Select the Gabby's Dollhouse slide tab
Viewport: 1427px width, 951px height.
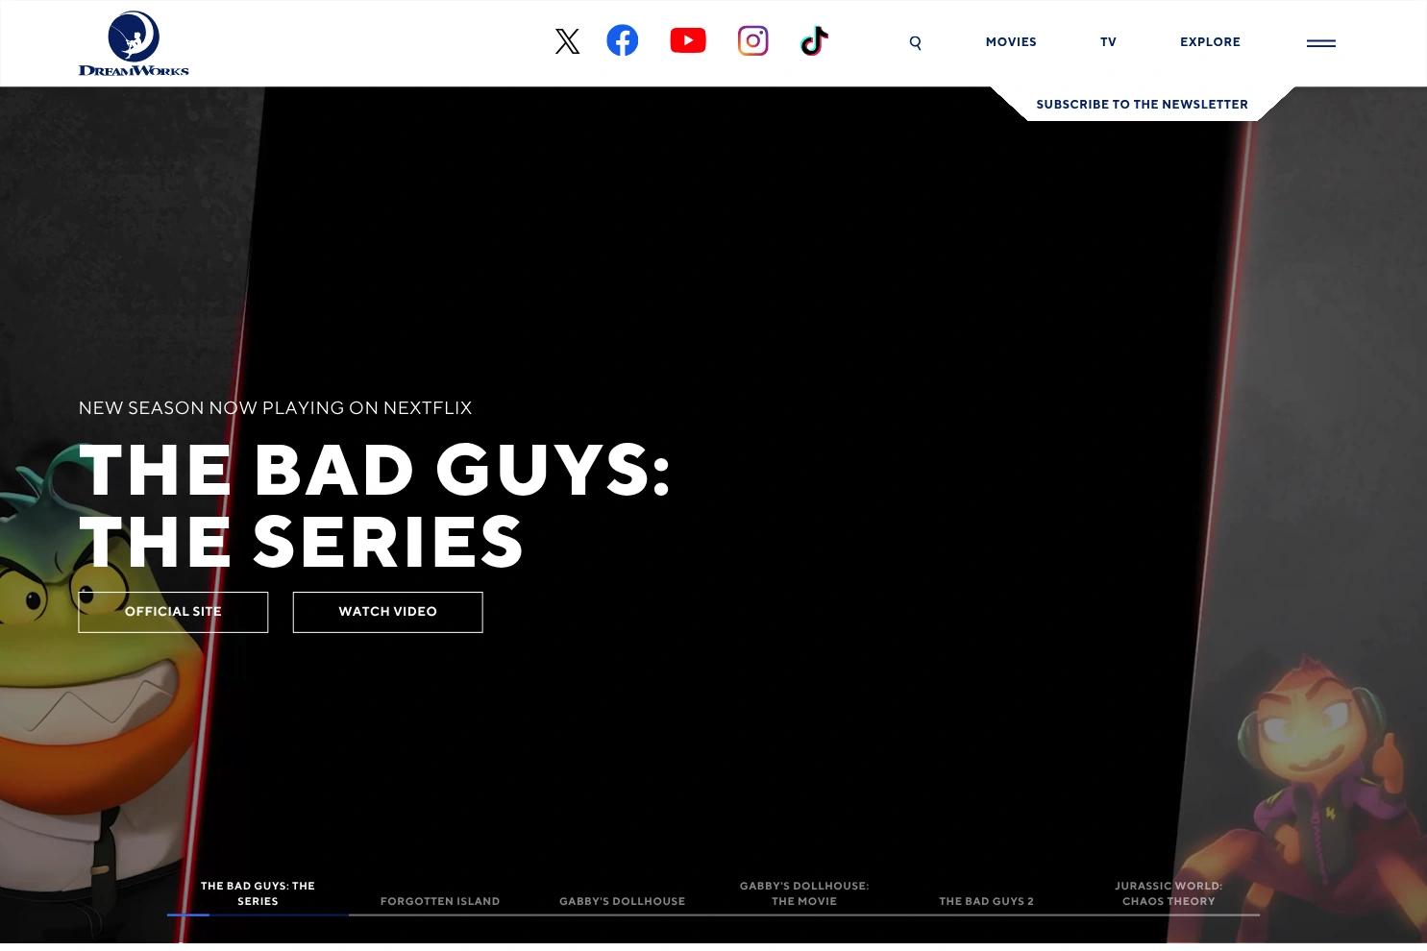click(623, 901)
